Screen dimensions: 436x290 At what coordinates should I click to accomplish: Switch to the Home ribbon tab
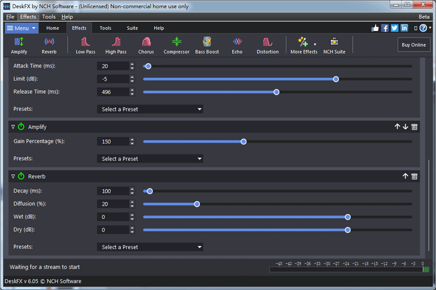pos(52,28)
